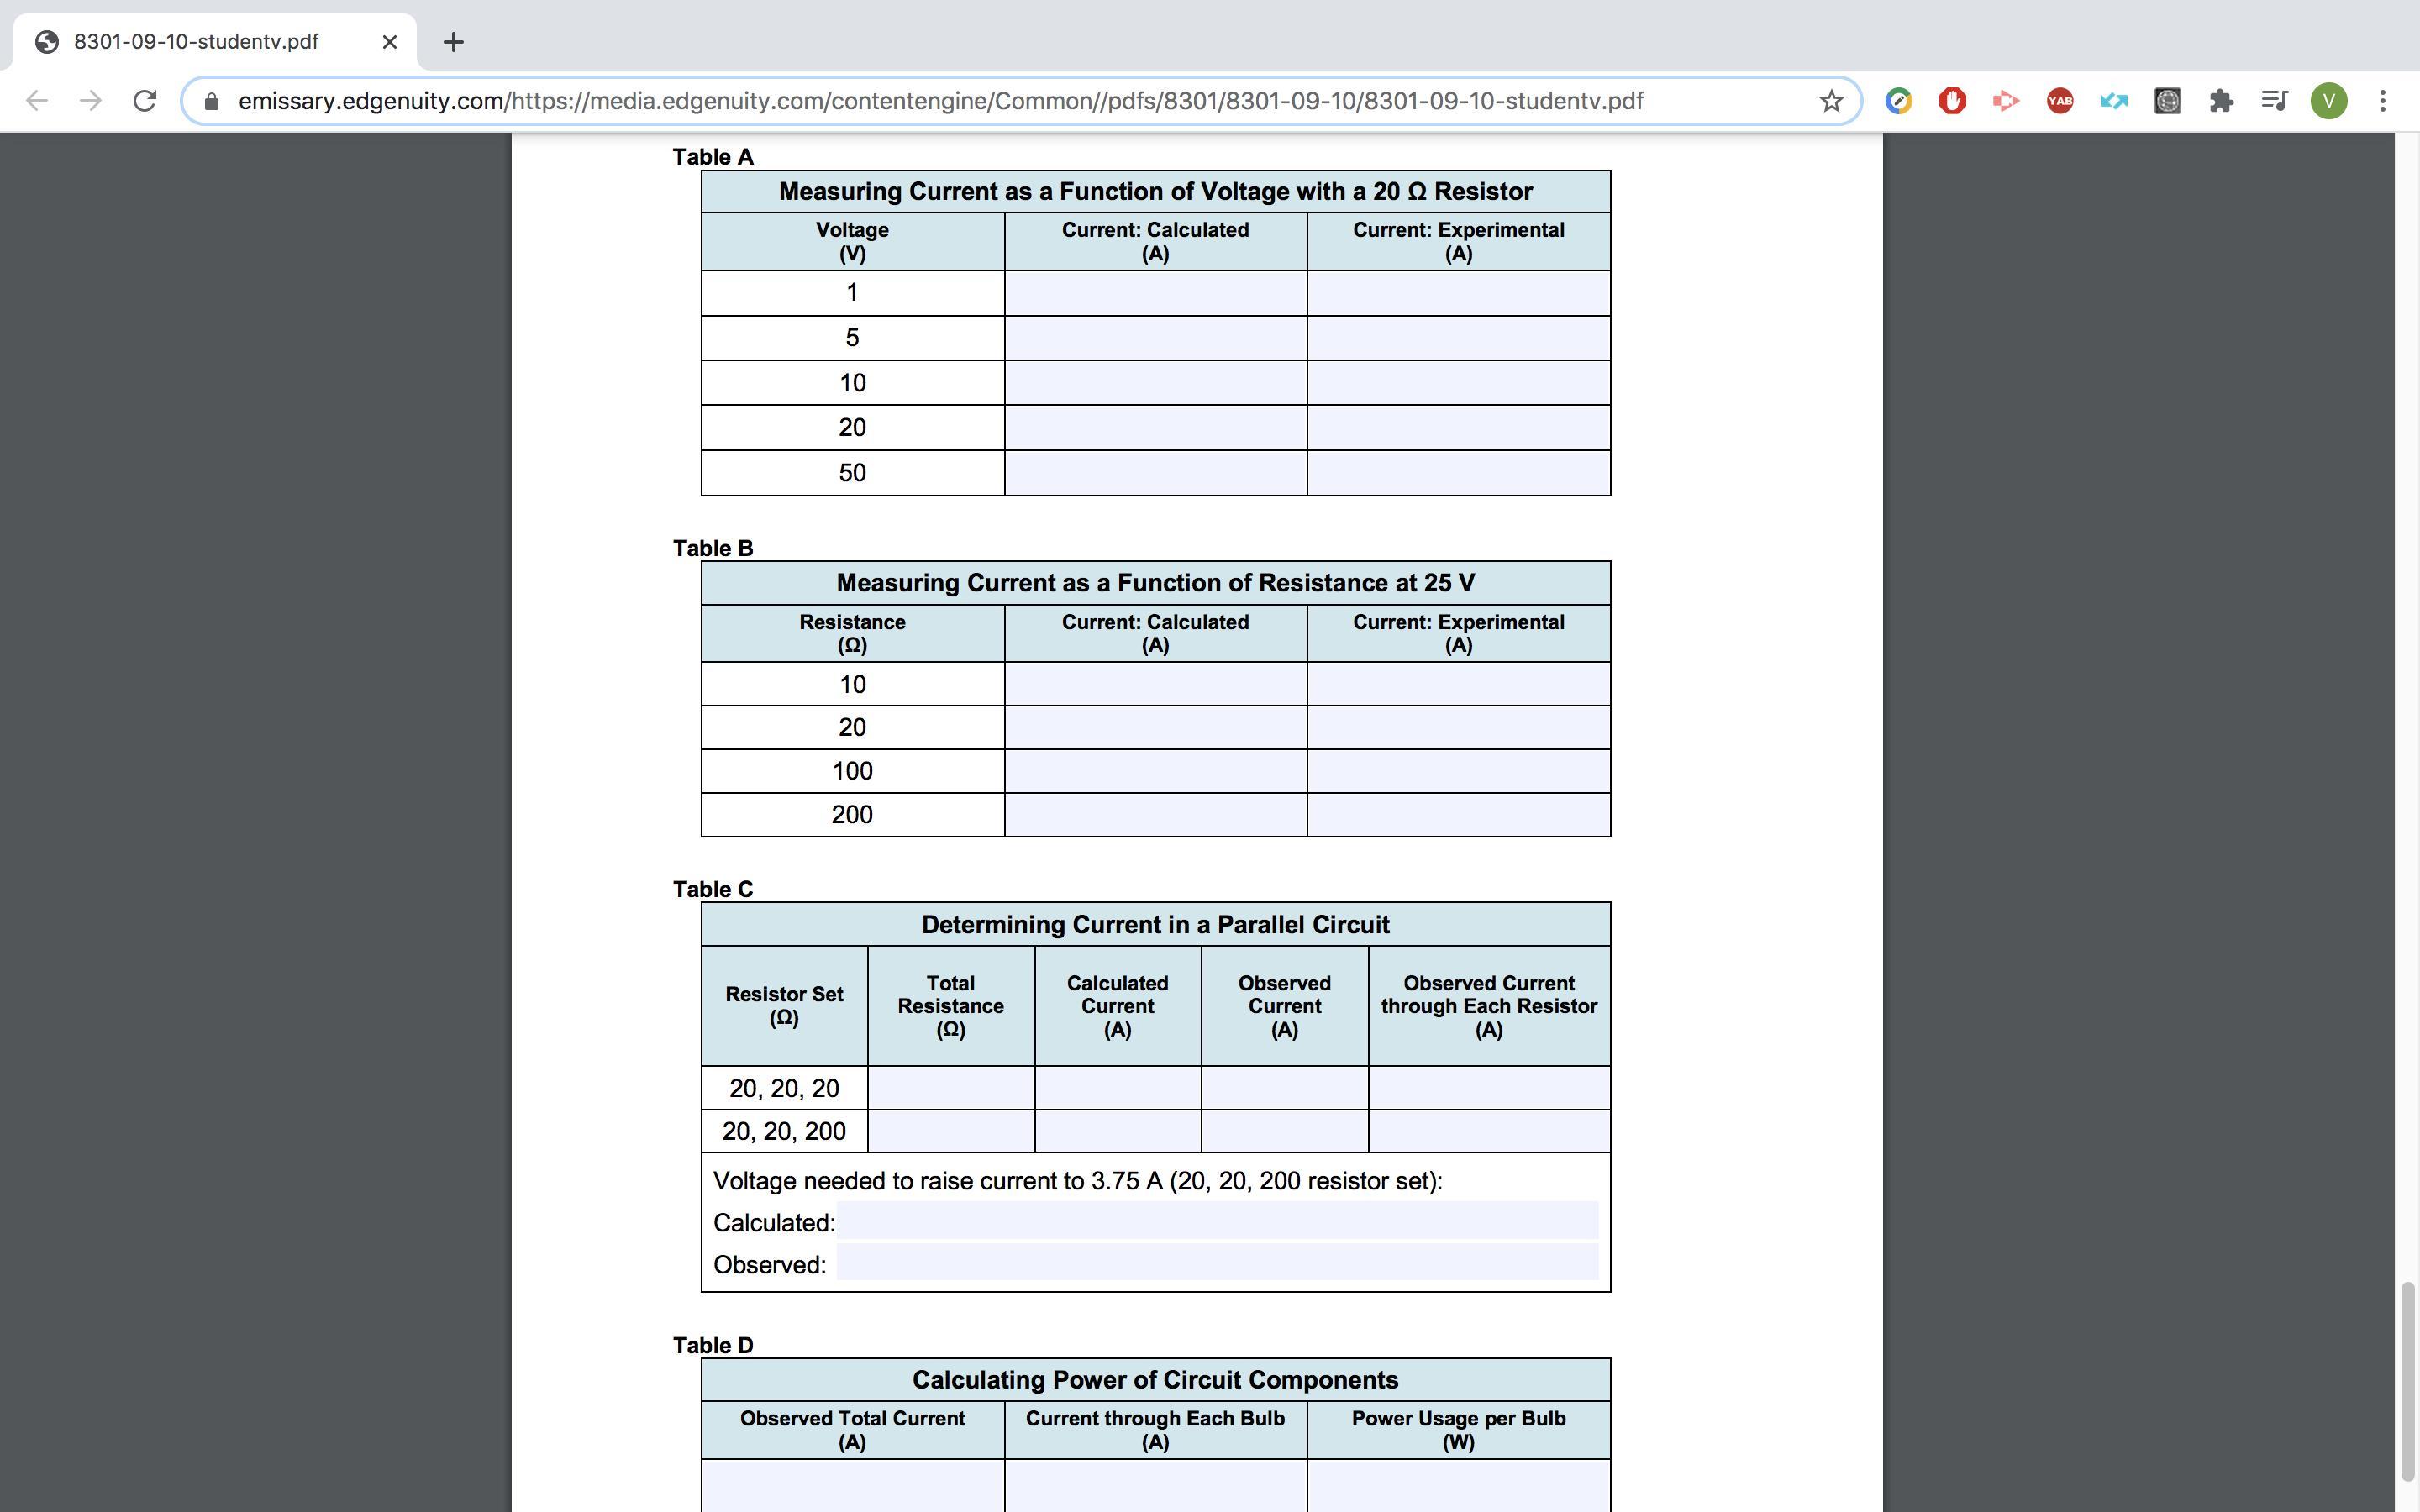Viewport: 2420px width, 1512px height.
Task: Reload the page
Action: coord(145,101)
